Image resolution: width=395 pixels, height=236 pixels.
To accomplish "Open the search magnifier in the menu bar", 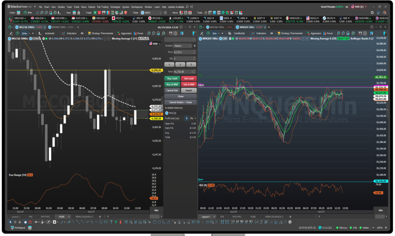I will pyautogui.click(x=187, y=7).
